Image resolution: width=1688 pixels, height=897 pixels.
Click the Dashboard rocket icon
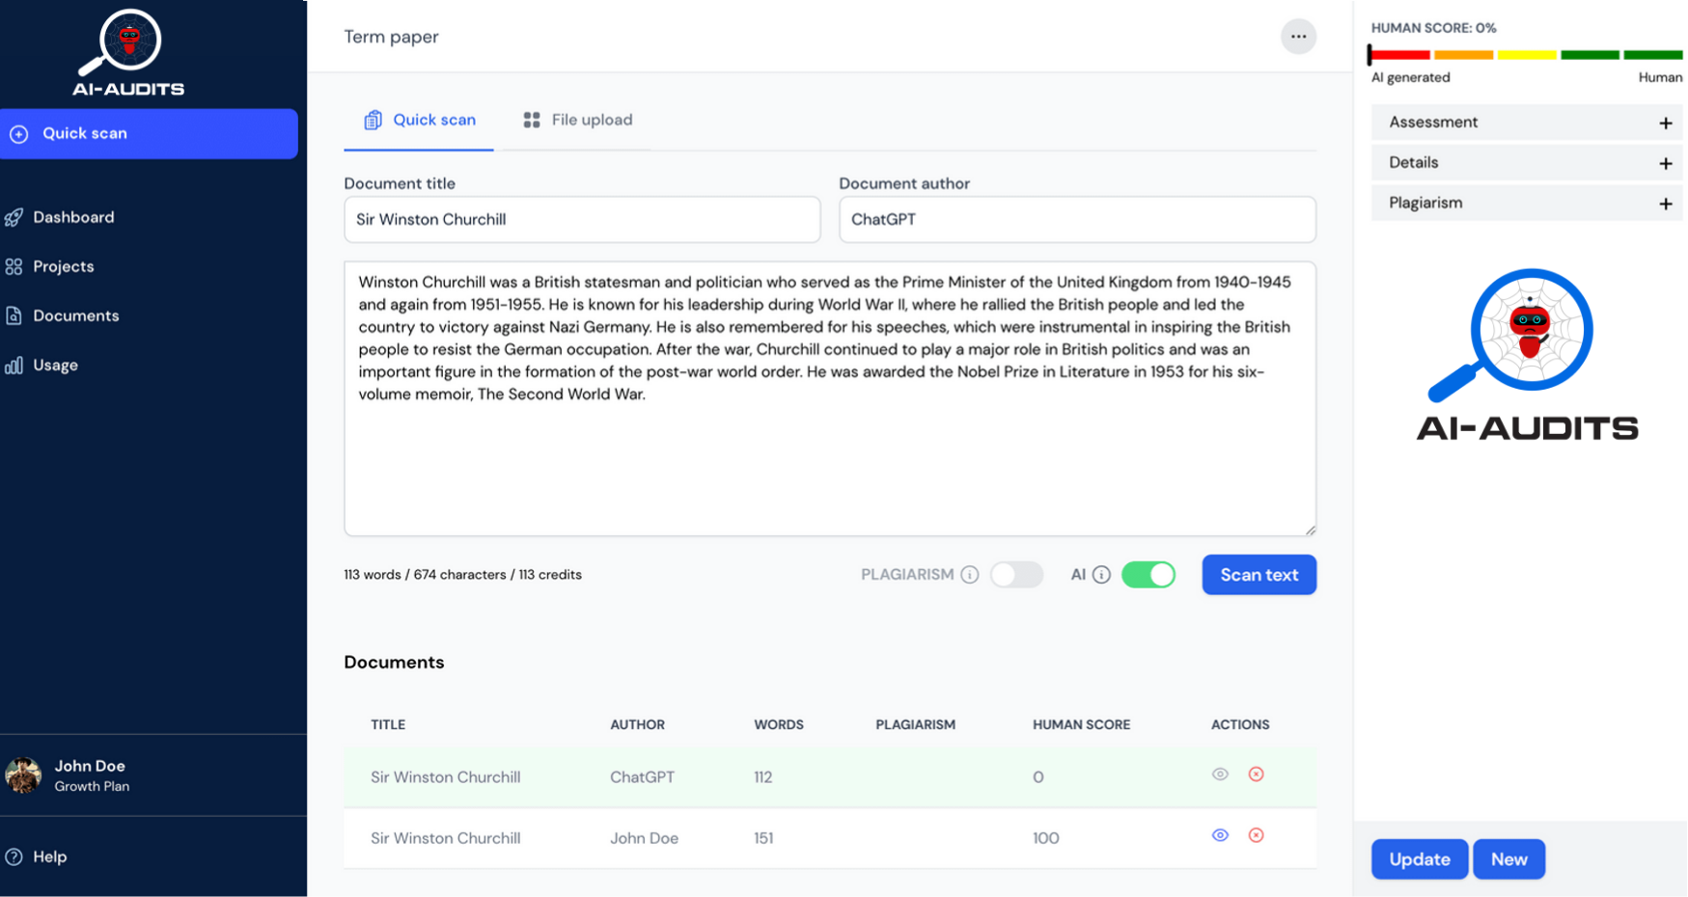pyautogui.click(x=14, y=218)
